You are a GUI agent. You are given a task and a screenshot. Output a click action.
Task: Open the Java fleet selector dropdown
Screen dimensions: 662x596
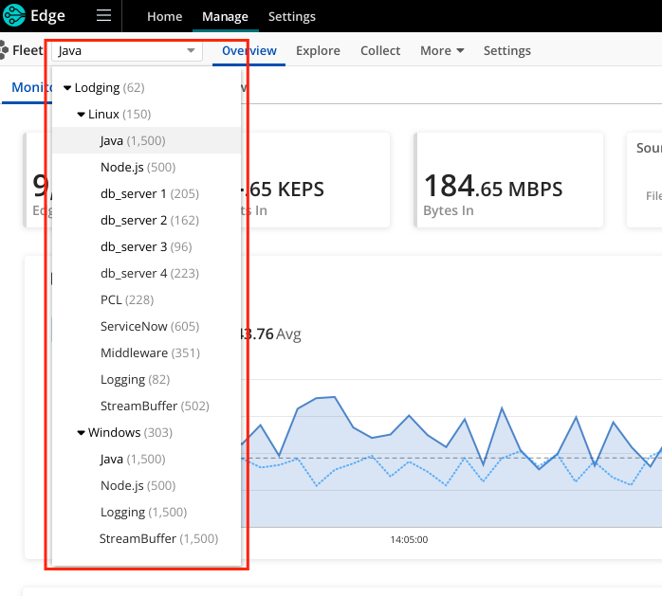[126, 51]
